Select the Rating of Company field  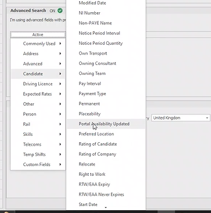click(106, 154)
